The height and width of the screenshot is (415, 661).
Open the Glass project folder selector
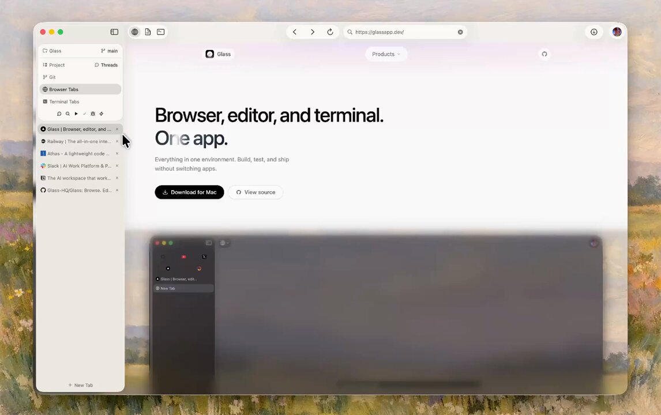click(52, 51)
